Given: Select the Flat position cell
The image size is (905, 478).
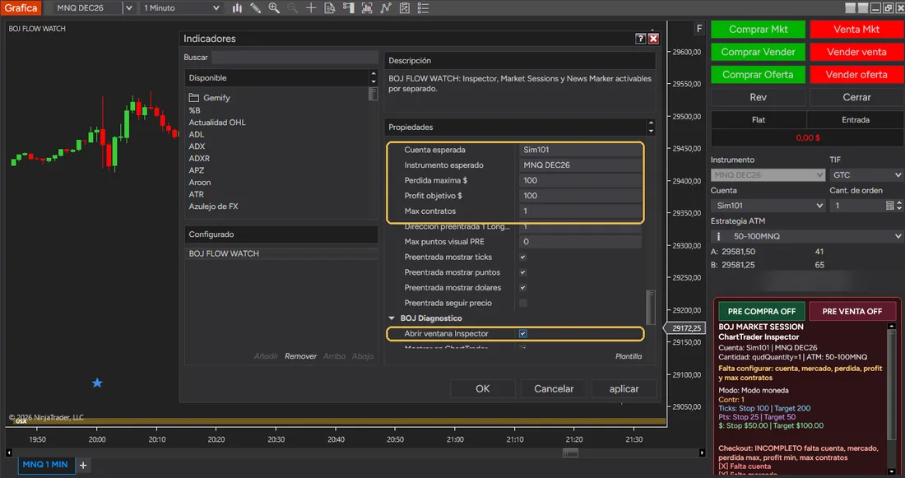Looking at the screenshot, I should pyautogui.click(x=759, y=119).
